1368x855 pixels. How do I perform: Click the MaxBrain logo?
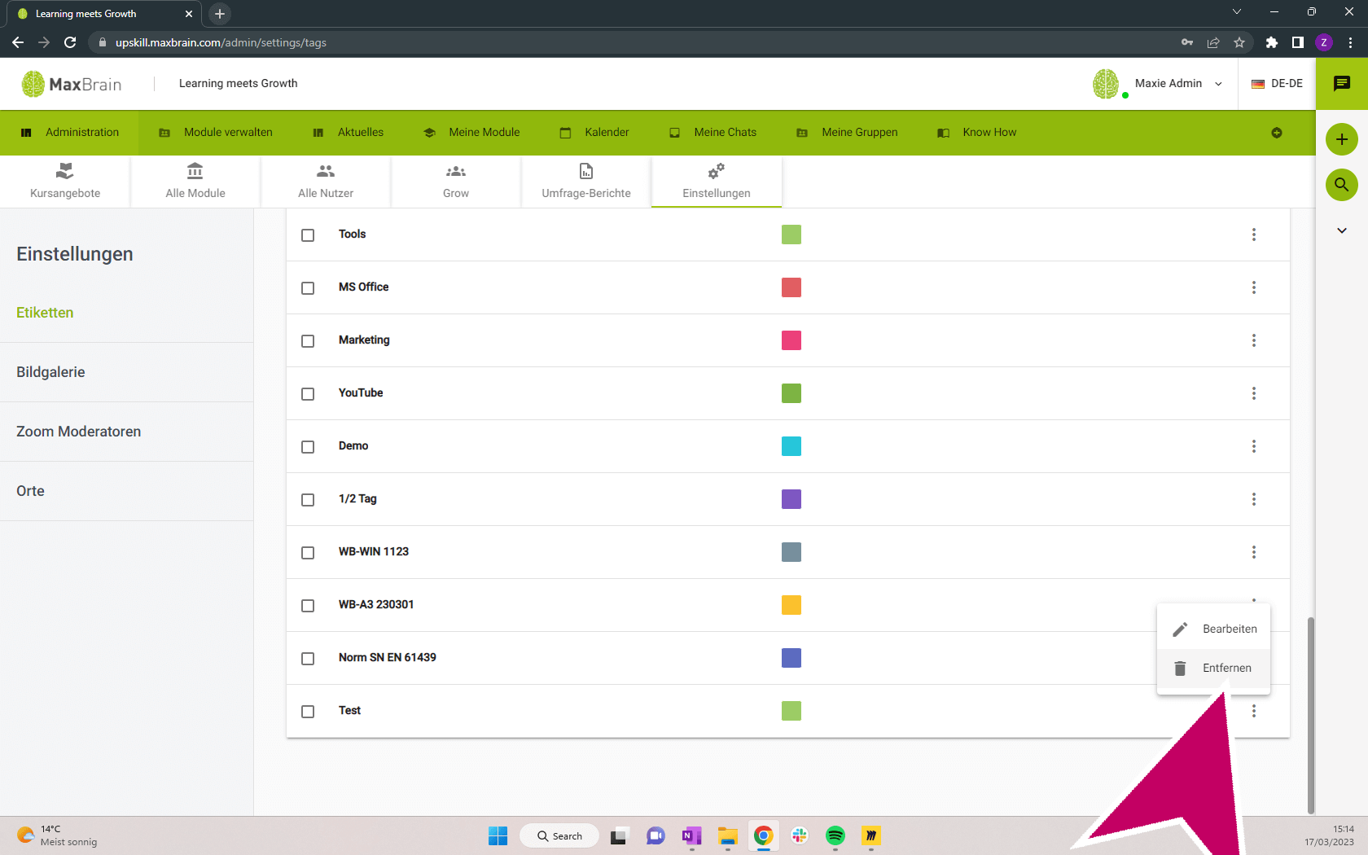[72, 84]
